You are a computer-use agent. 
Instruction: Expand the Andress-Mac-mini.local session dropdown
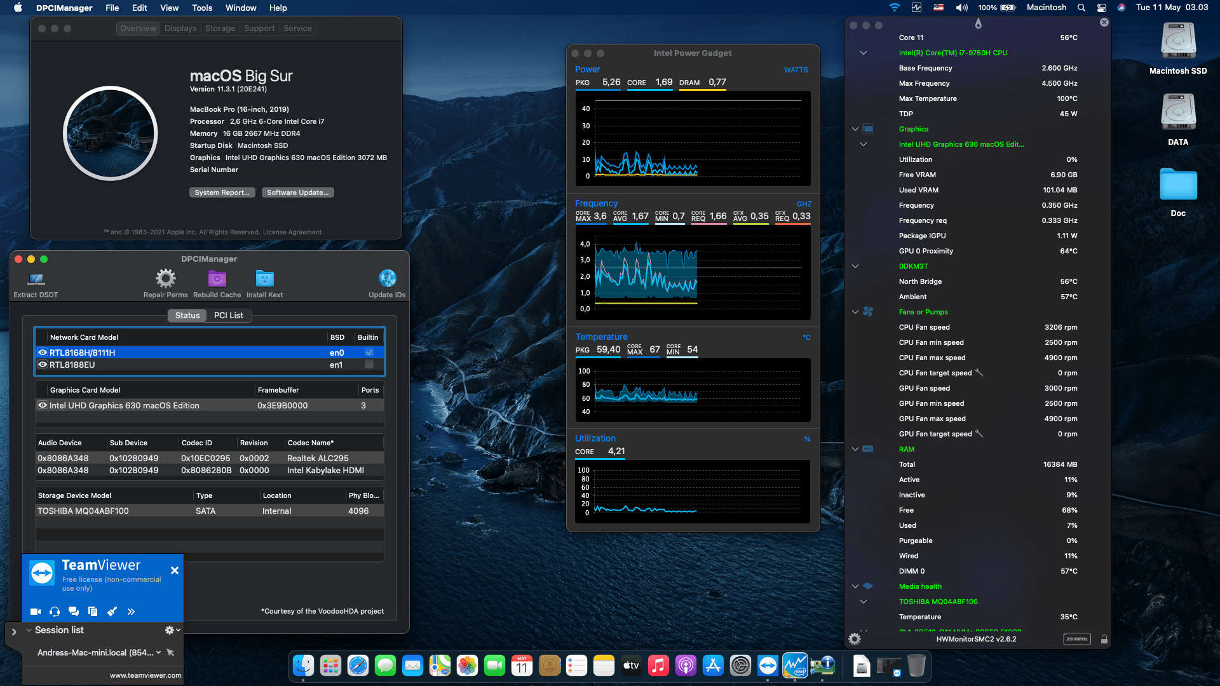click(x=158, y=652)
